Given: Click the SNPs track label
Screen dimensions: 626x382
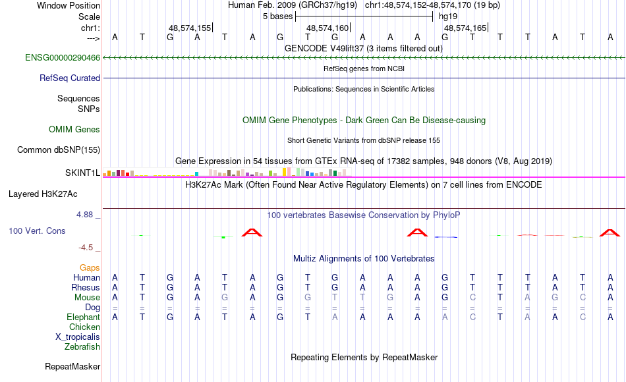Looking at the screenshot, I should tap(89, 109).
